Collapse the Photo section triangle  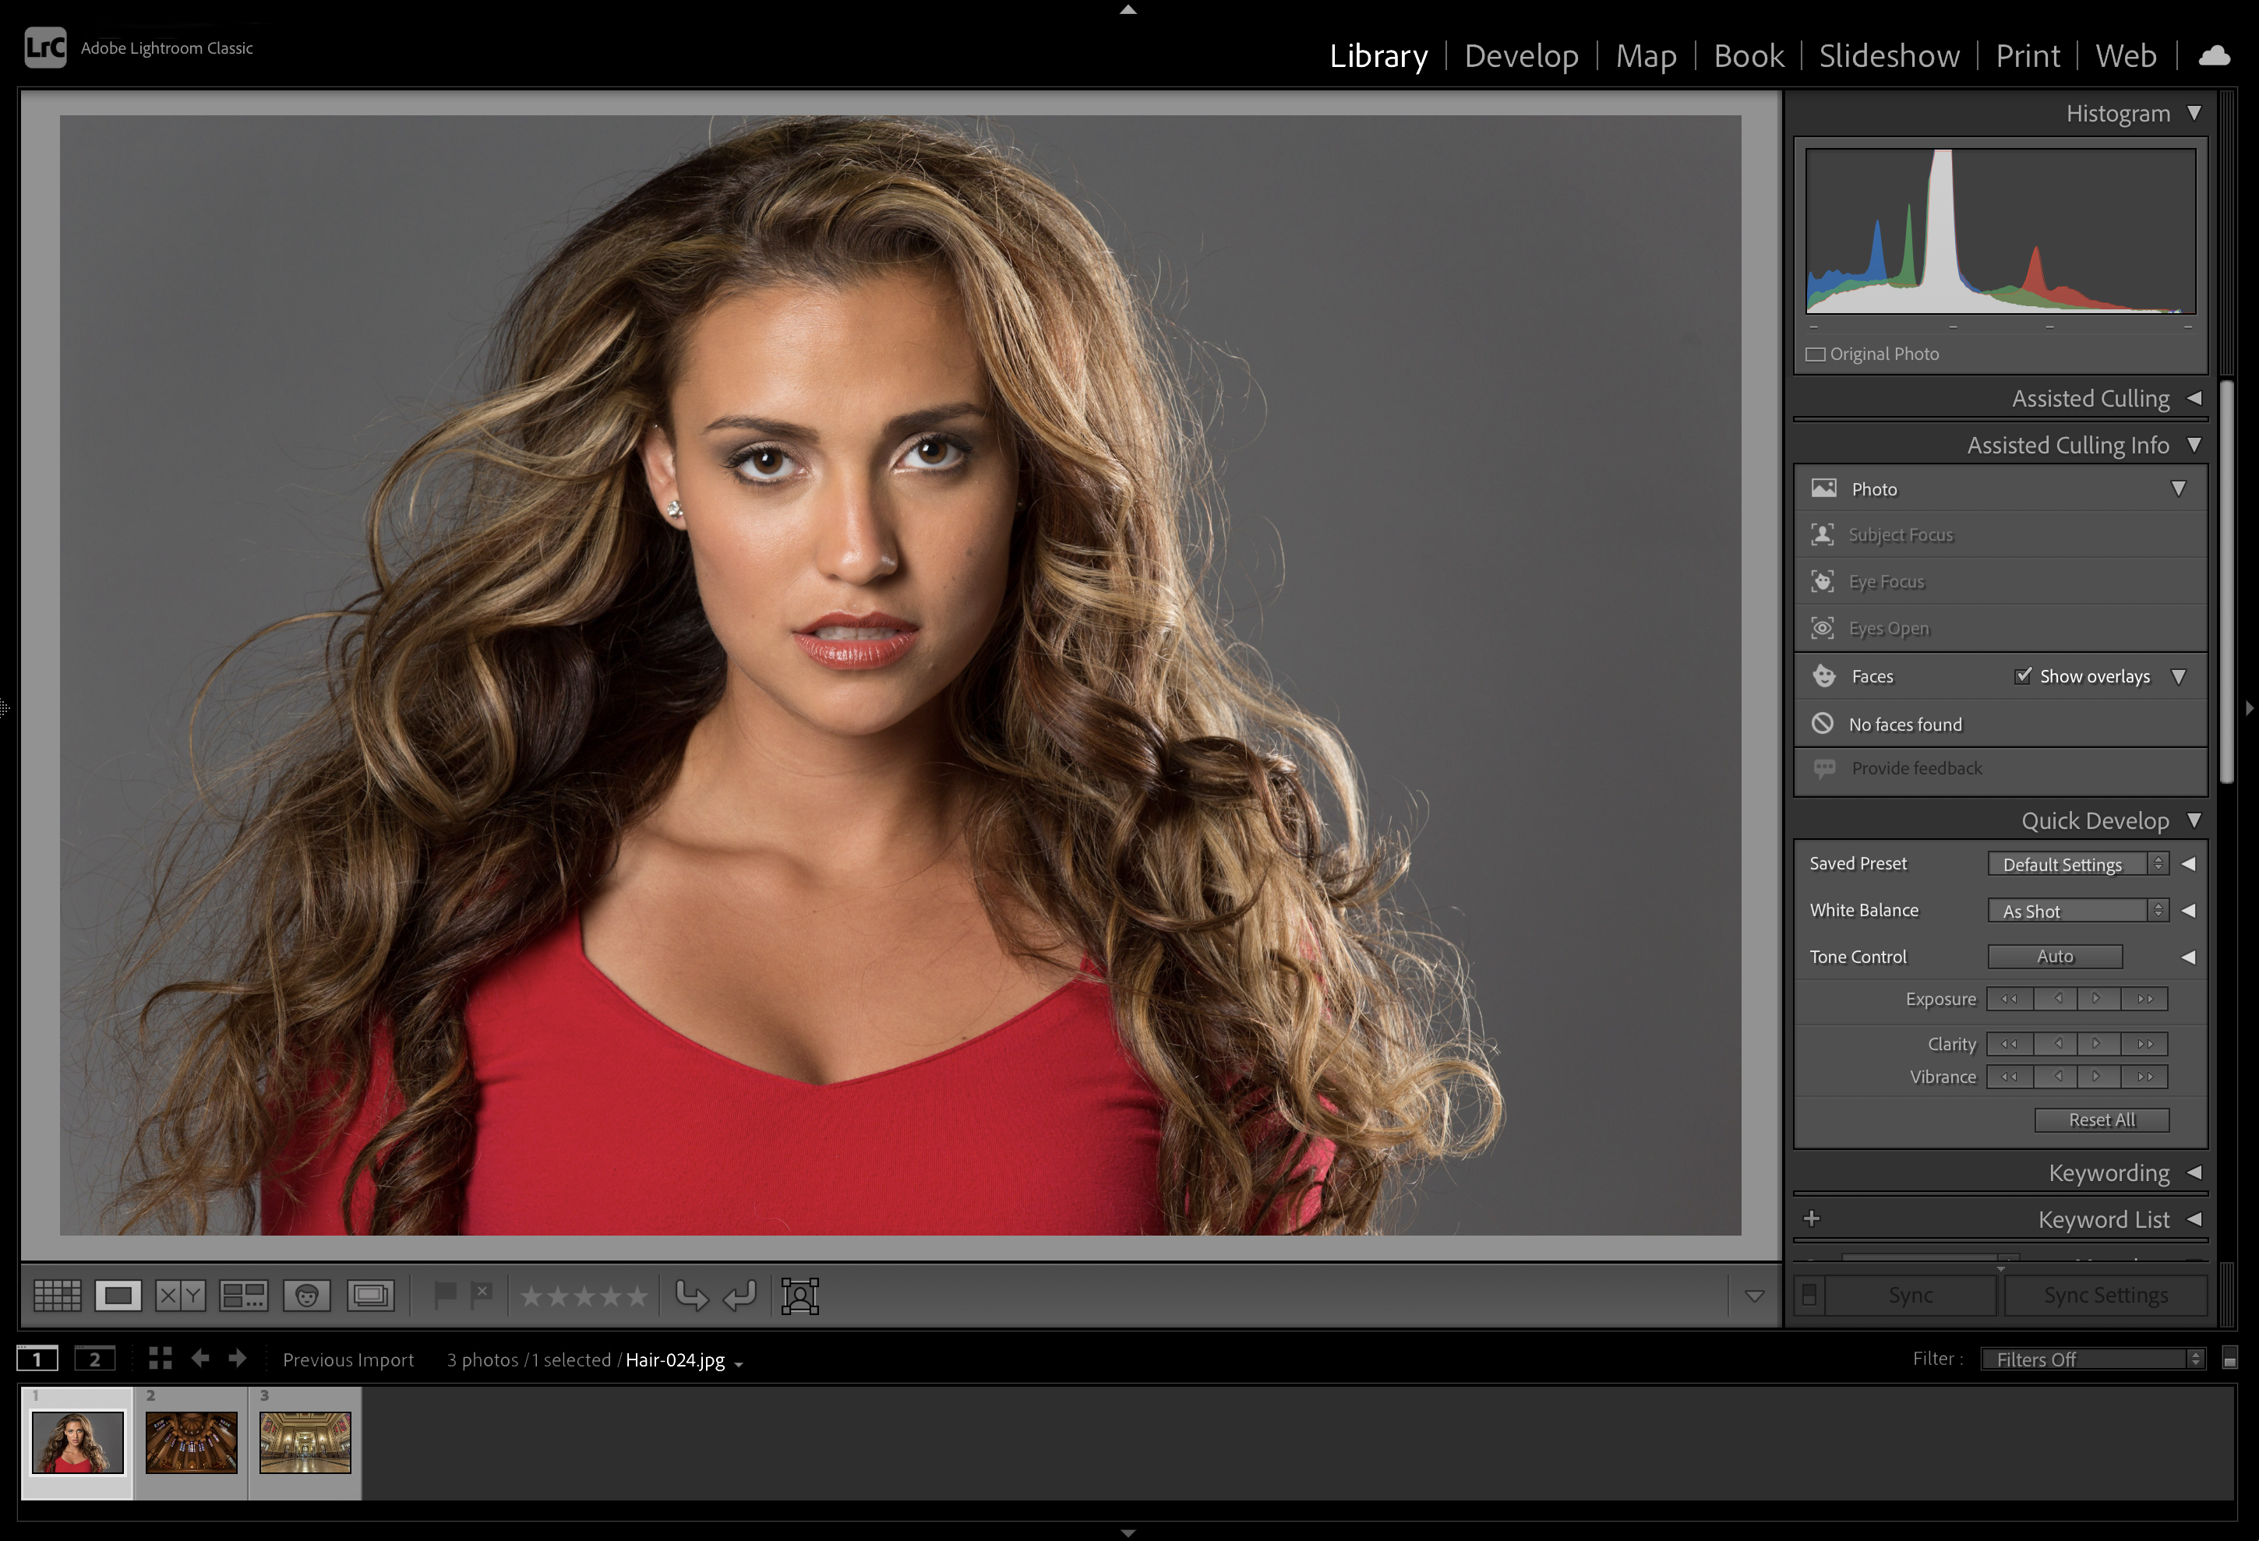coord(2180,488)
